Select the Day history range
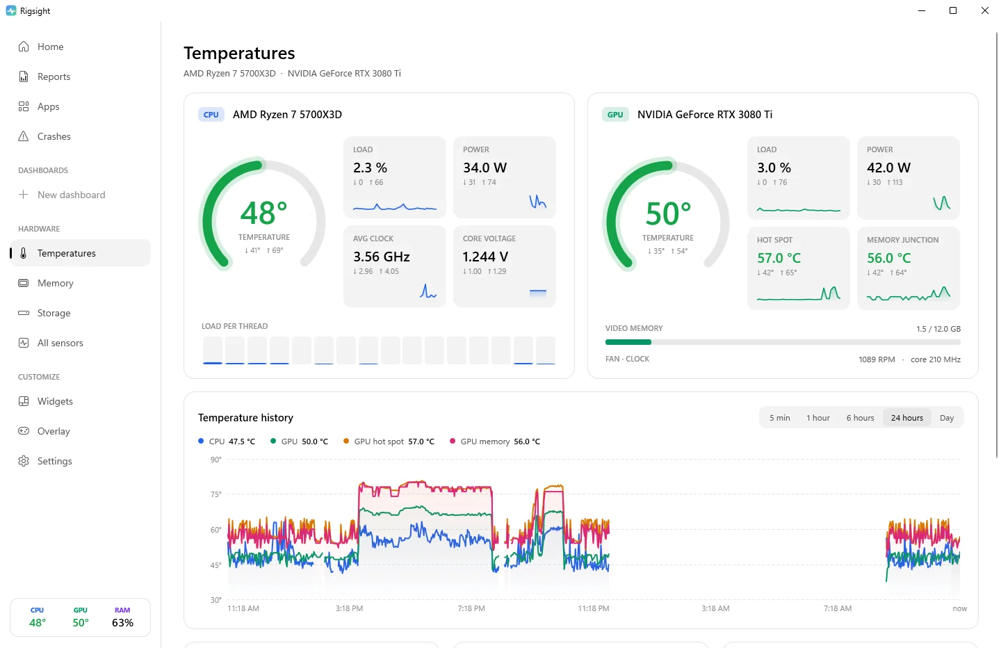Screen dimensions: 1001x648 click(x=947, y=418)
